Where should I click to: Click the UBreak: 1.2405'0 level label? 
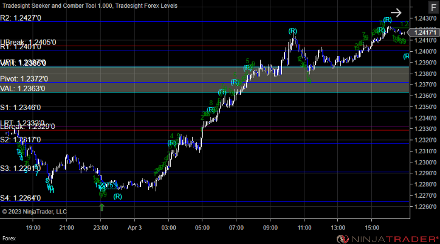(28, 42)
